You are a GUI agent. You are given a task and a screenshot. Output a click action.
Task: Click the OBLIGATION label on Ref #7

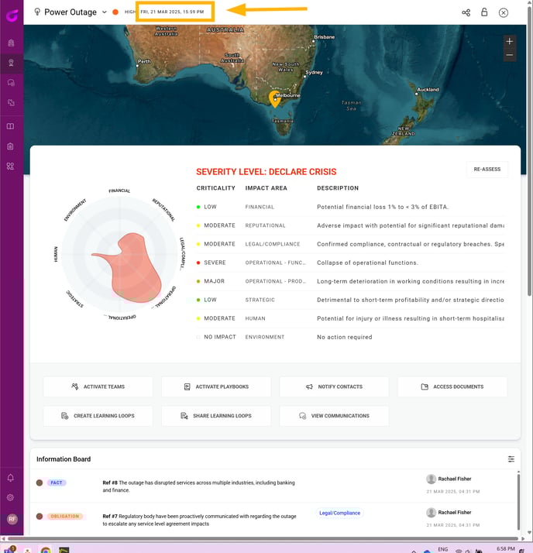point(65,516)
